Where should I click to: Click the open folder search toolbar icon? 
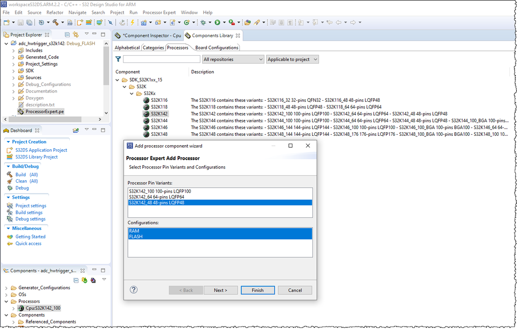(247, 22)
